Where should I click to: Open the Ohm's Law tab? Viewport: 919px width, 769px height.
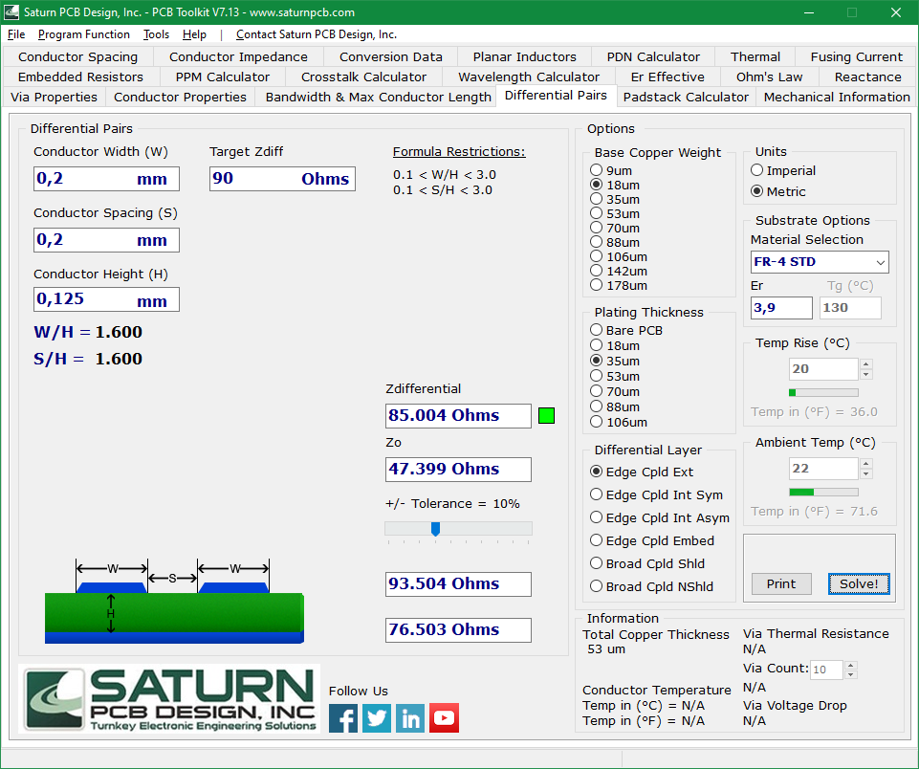tap(769, 77)
